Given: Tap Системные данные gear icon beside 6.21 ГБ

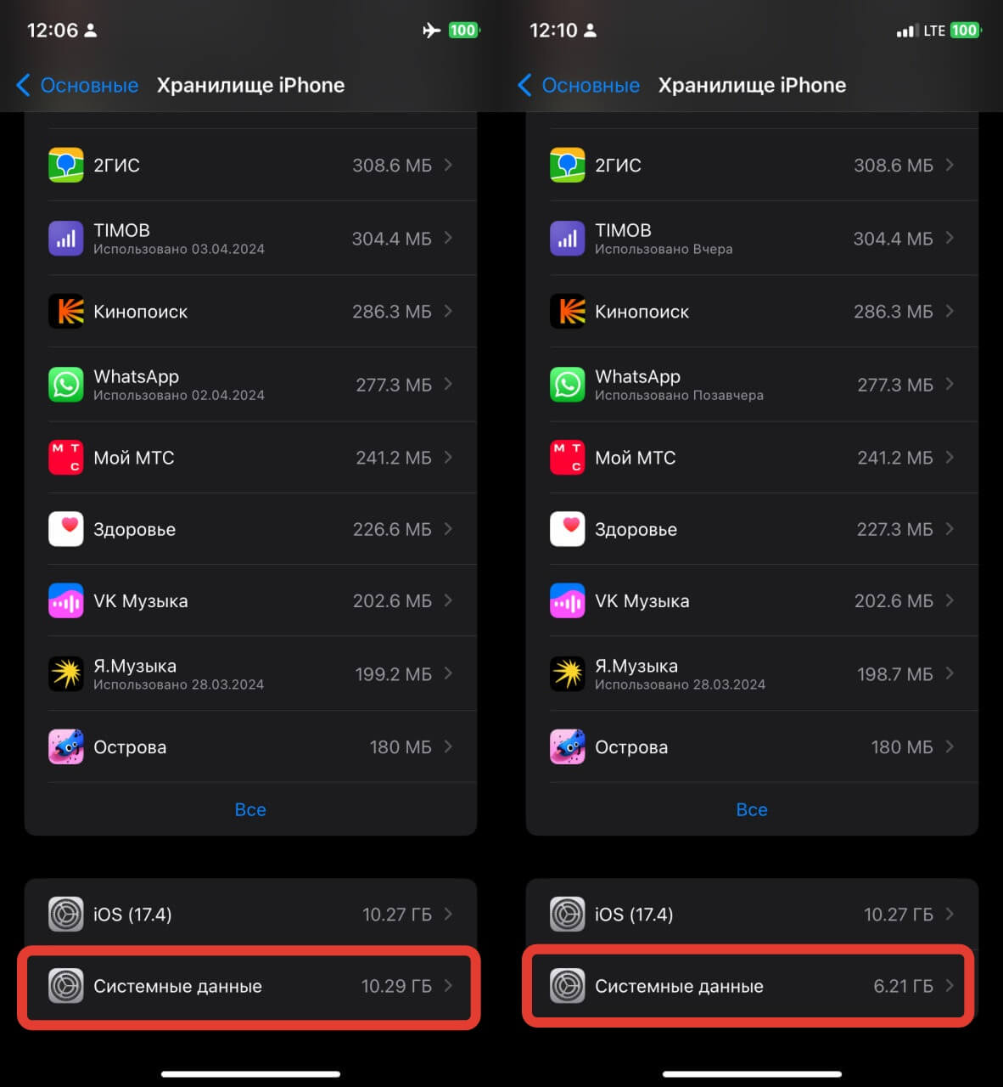Looking at the screenshot, I should (x=567, y=986).
